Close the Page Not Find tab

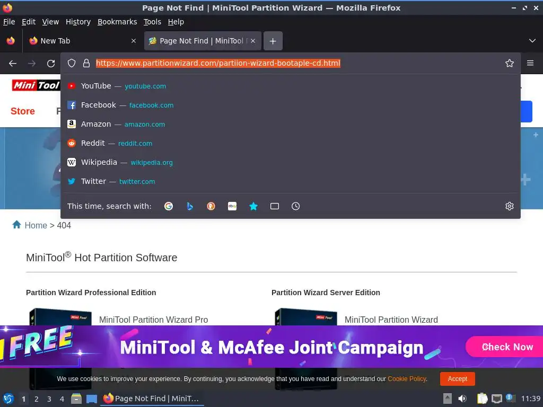(253, 41)
